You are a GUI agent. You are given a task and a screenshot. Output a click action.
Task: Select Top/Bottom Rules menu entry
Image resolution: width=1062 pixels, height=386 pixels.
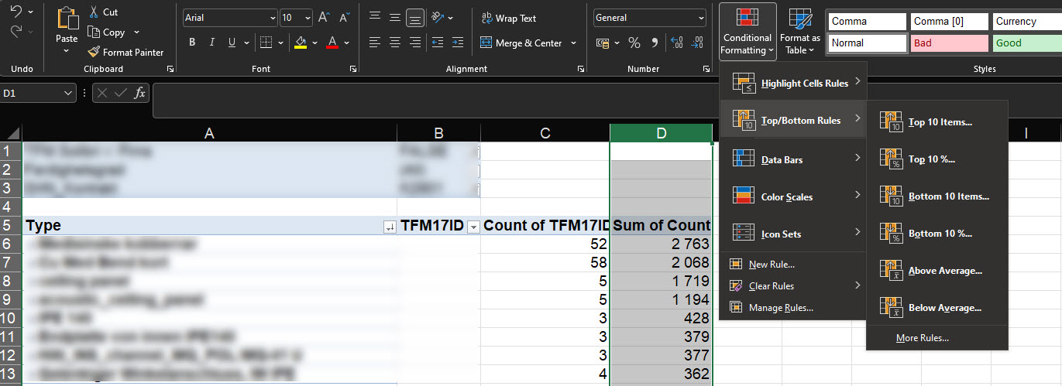(793, 120)
